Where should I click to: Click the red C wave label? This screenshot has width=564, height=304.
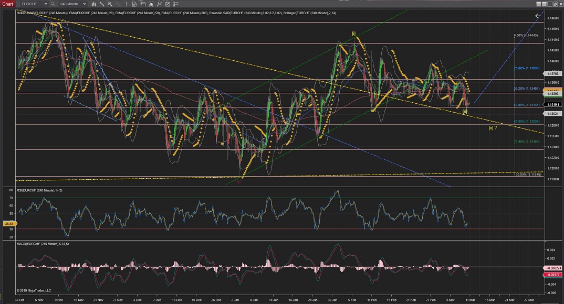tap(239, 181)
